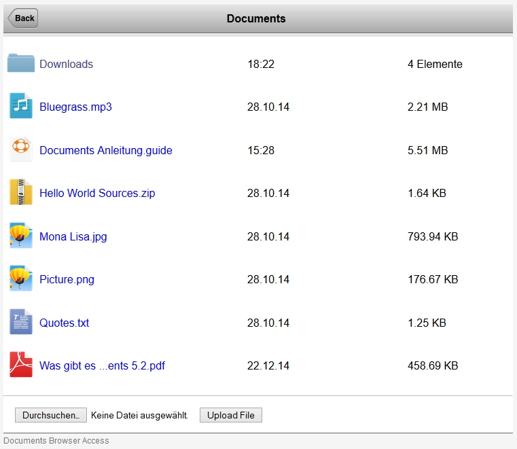
Task: Click the Picture.png balloon image icon
Action: (21, 279)
